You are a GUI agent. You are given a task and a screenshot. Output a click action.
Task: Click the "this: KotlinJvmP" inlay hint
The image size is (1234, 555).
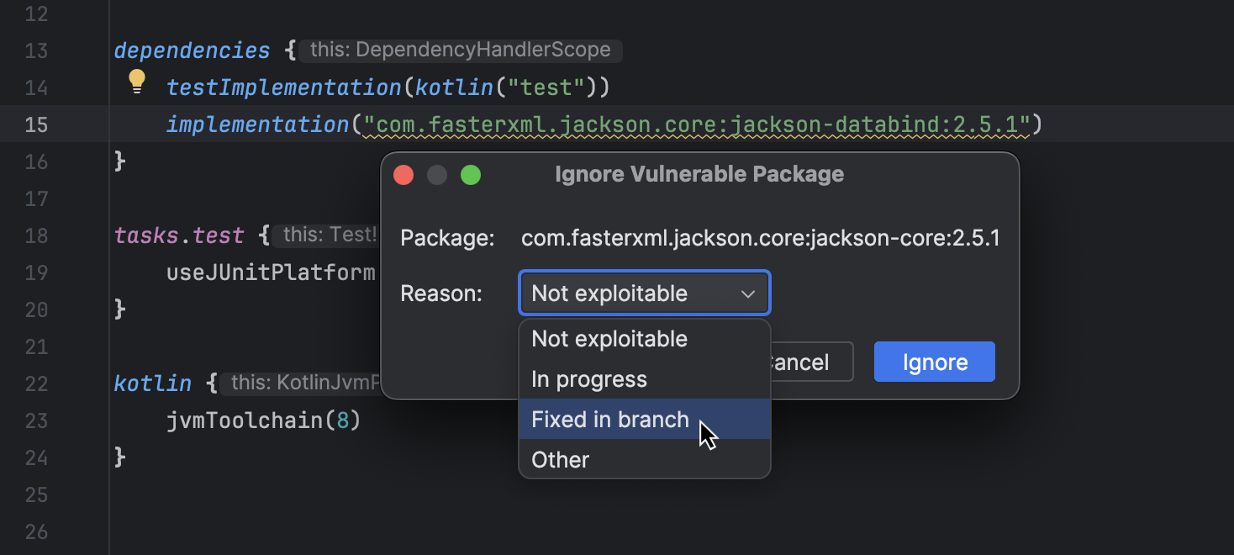pyautogui.click(x=298, y=383)
